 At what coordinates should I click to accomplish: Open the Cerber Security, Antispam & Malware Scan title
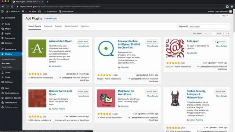click(x=196, y=94)
